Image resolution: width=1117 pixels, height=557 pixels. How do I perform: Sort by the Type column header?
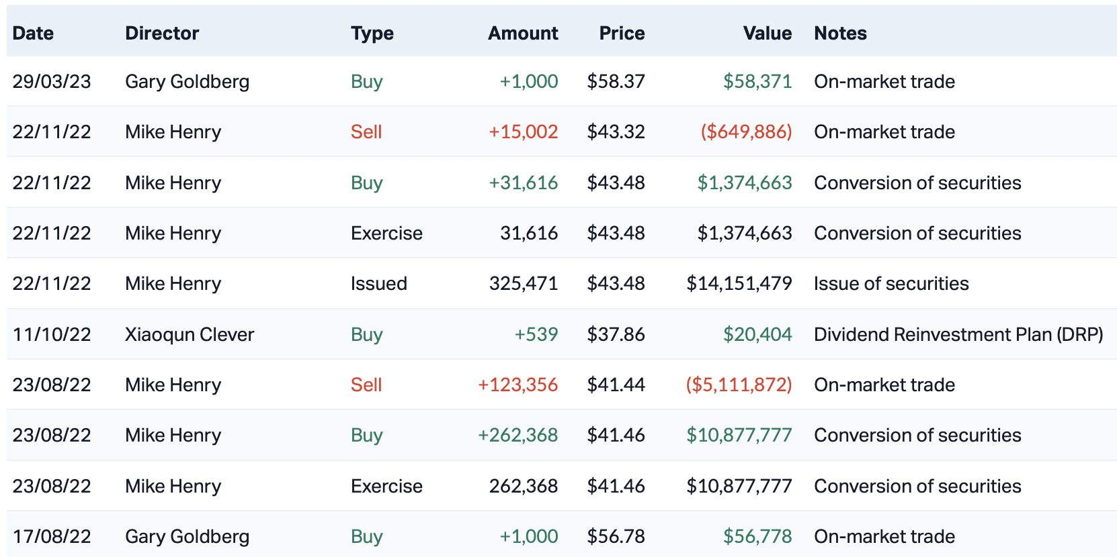[x=372, y=33]
